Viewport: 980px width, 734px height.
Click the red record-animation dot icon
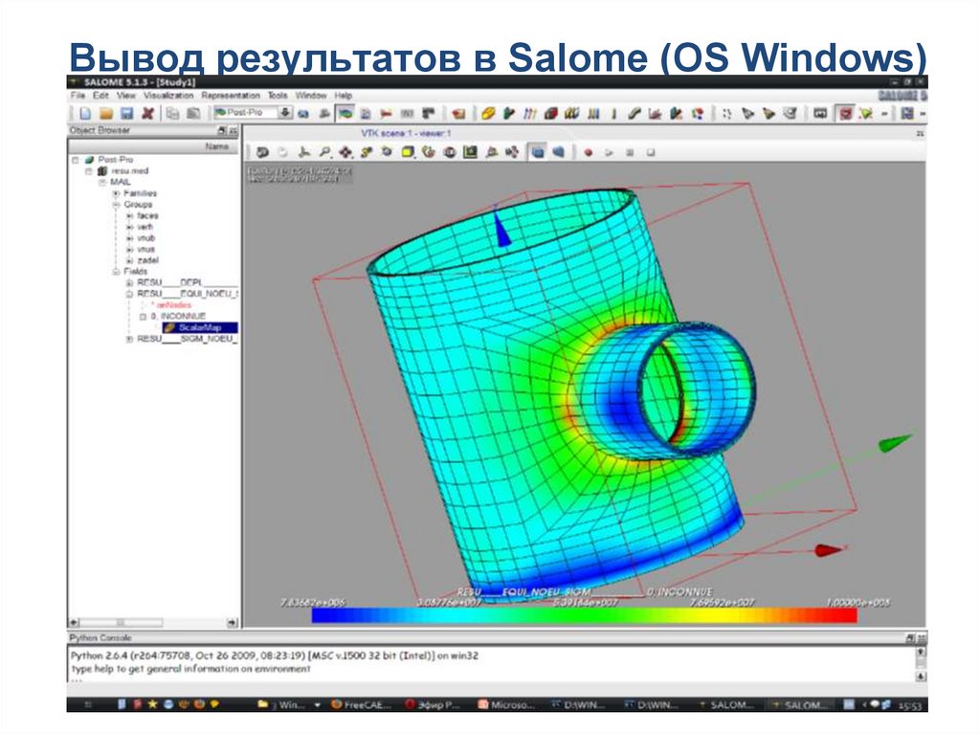tap(588, 152)
